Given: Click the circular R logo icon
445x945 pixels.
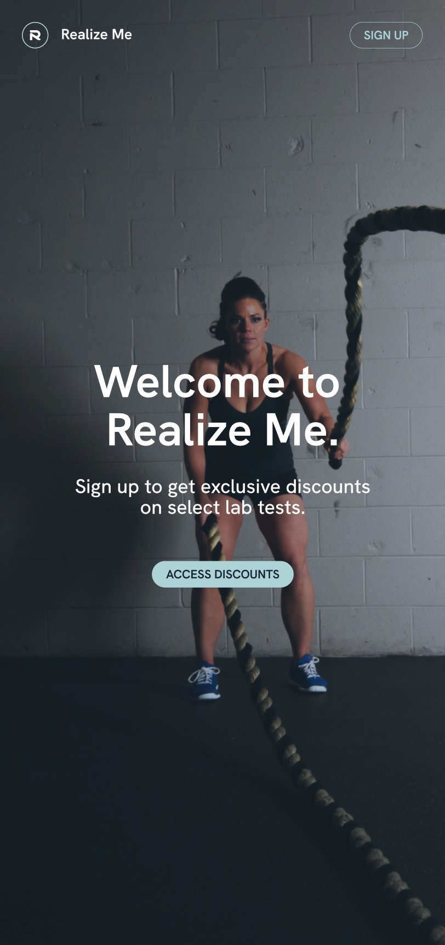Looking at the screenshot, I should pos(35,35).
